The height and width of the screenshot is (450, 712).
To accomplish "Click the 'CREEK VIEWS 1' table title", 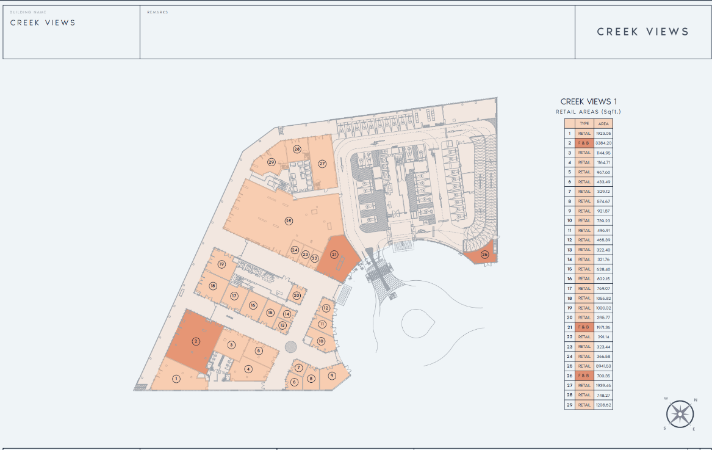I will (588, 102).
